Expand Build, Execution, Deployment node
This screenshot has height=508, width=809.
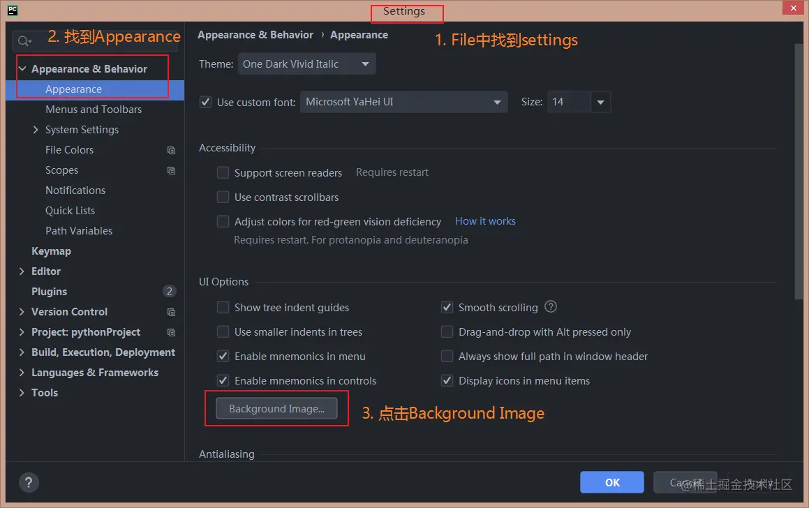22,352
